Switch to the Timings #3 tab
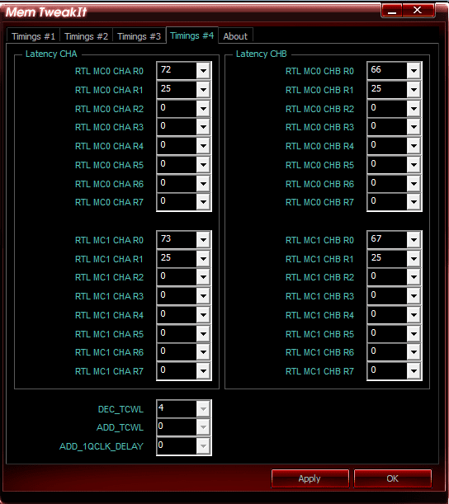The width and height of the screenshot is (449, 504). tap(139, 36)
